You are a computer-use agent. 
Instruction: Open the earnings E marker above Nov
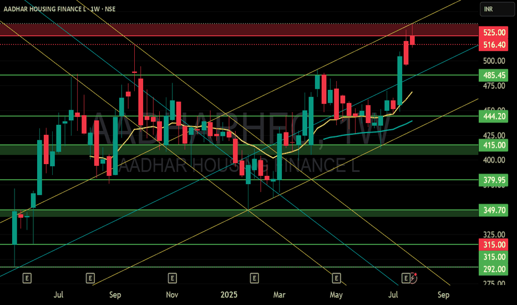[x=172, y=278]
